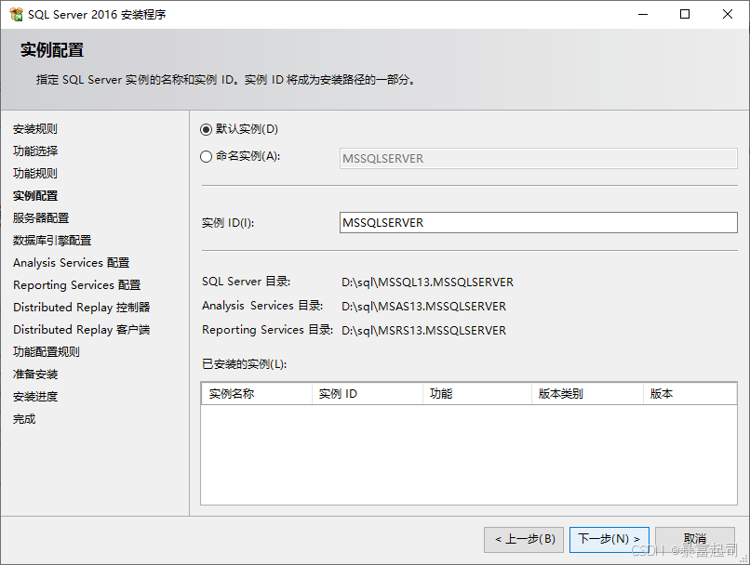The width and height of the screenshot is (750, 565).
Task: Open Reporting Services 配置 step
Action: (77, 285)
